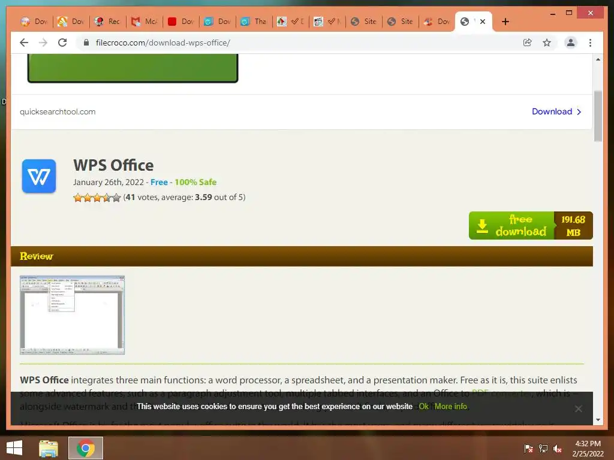
Task: Accept cookies by clicking Ok
Action: point(423,407)
